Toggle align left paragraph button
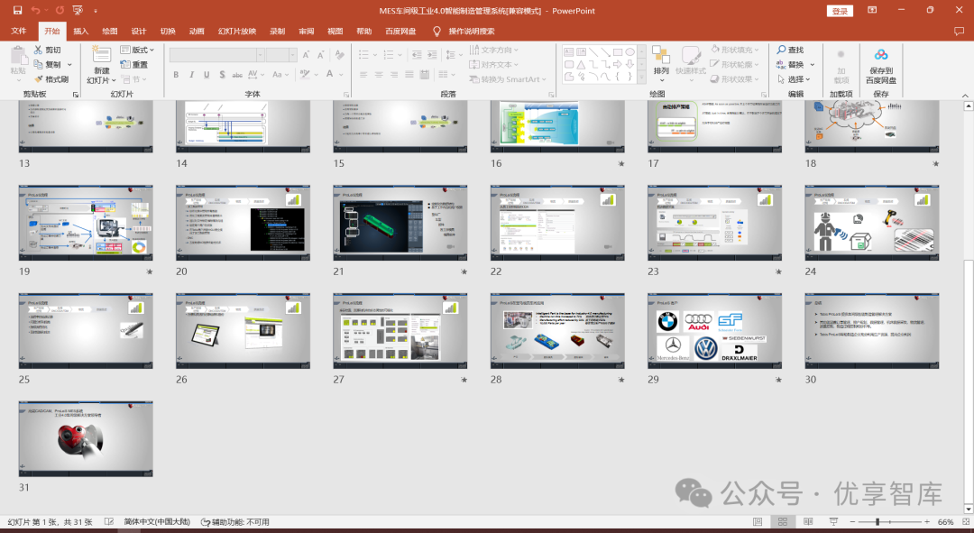 click(363, 75)
